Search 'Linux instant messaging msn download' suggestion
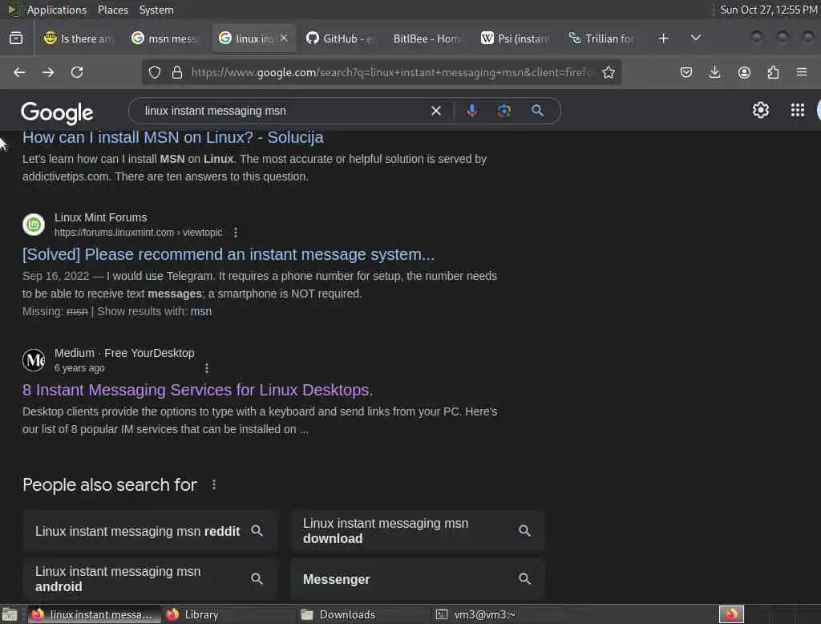Screen dimensions: 821x624 (x=418, y=531)
